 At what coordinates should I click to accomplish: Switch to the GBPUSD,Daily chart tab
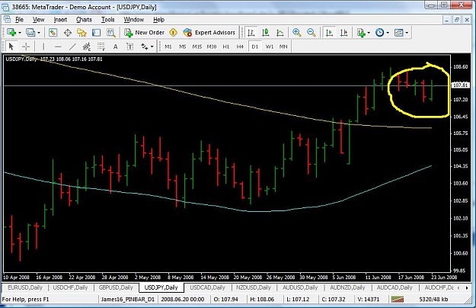116,287
